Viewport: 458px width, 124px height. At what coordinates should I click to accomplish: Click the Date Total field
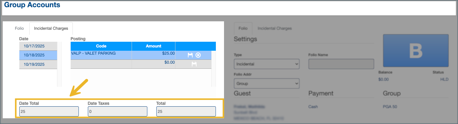49,111
